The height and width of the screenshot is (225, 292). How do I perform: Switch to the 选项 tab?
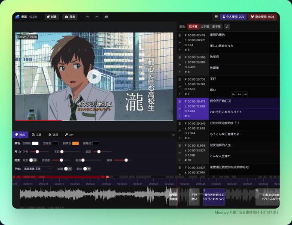[53, 135]
